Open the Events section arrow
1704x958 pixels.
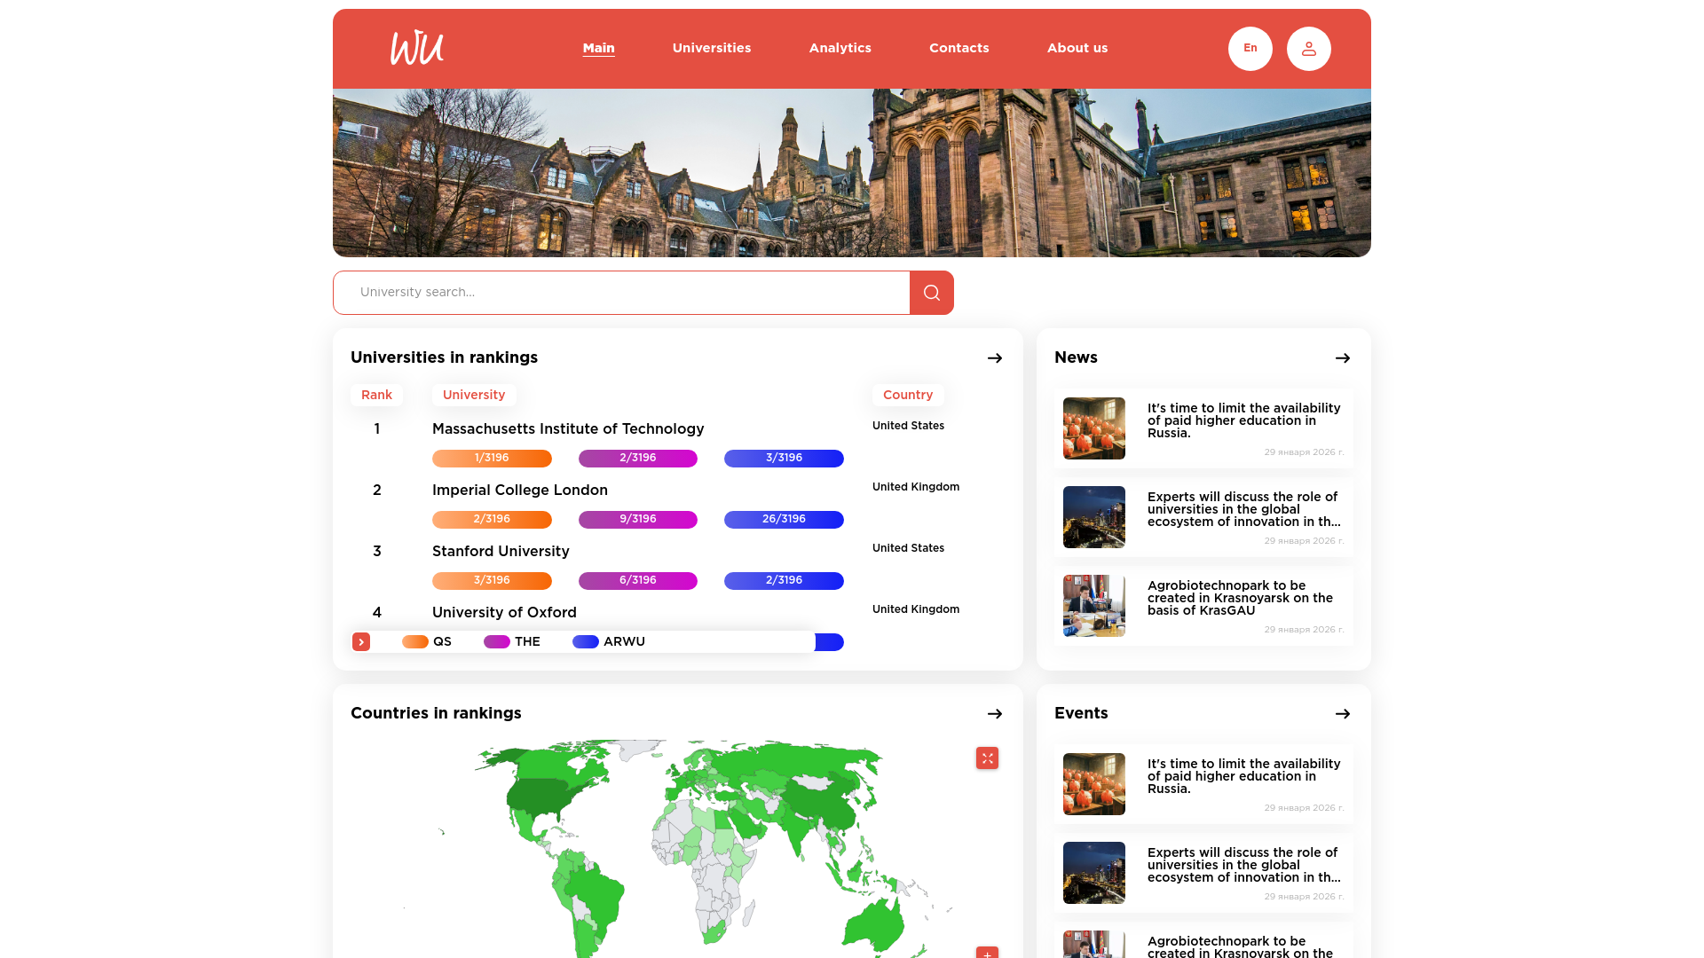(x=1343, y=714)
